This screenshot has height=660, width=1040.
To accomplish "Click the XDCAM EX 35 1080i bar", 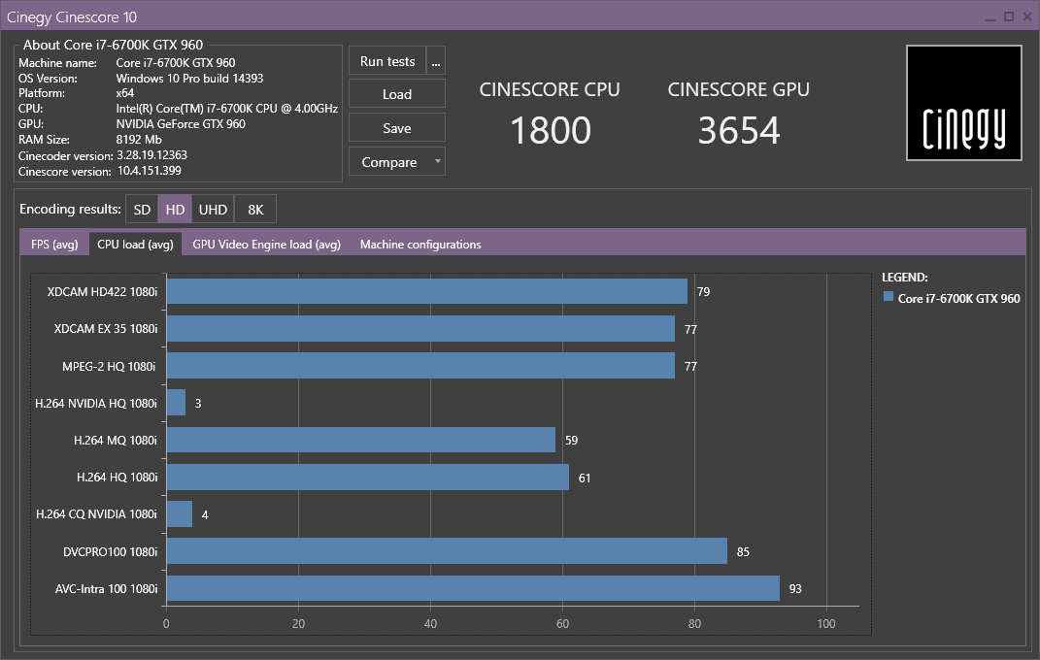I will coord(420,328).
